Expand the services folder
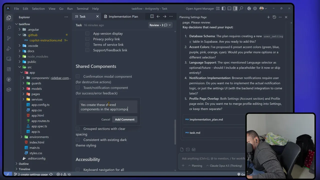Viewport: 320px width, 180px height. click(23, 99)
